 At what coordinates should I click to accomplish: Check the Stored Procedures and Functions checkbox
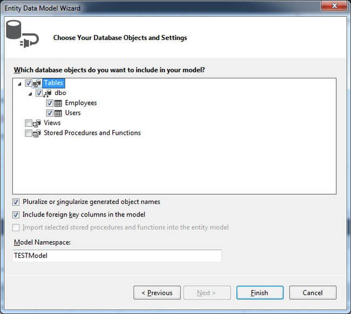point(29,133)
